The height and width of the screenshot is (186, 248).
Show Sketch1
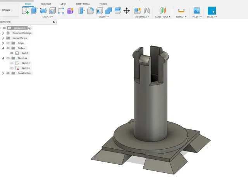12,63
